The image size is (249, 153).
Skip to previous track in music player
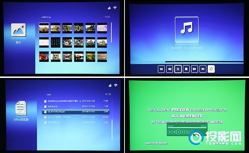click(x=161, y=69)
